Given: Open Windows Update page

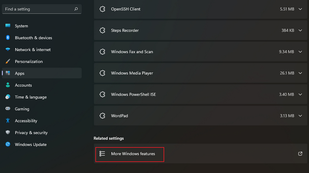Looking at the screenshot, I should (42, 144).
